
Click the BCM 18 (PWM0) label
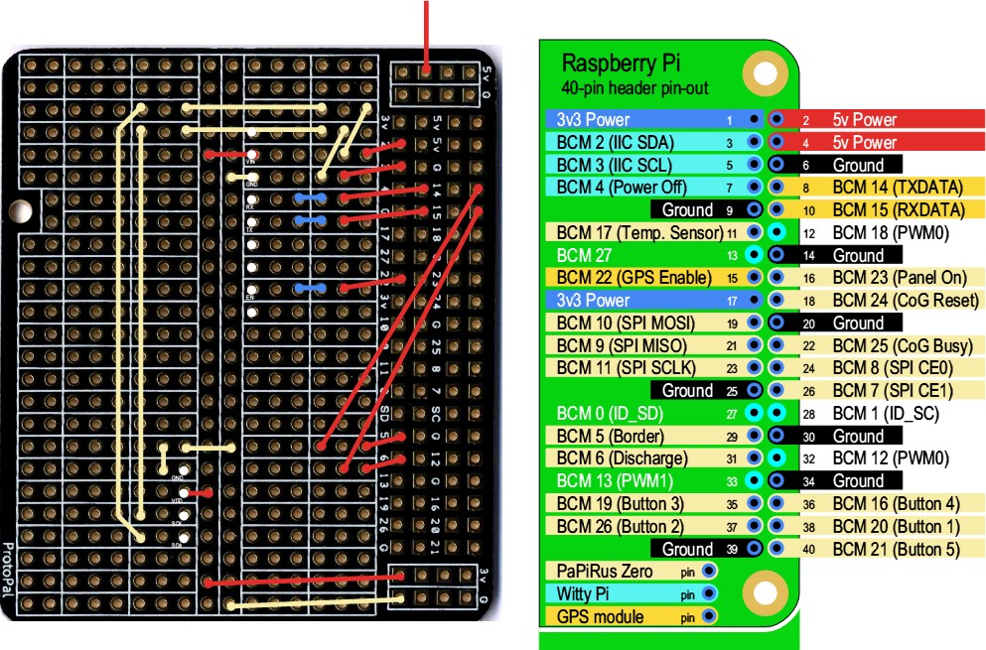(x=891, y=232)
